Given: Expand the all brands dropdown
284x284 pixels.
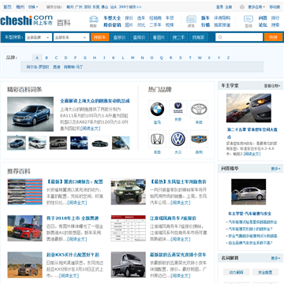Looking at the screenshot, I should click(39, 37).
